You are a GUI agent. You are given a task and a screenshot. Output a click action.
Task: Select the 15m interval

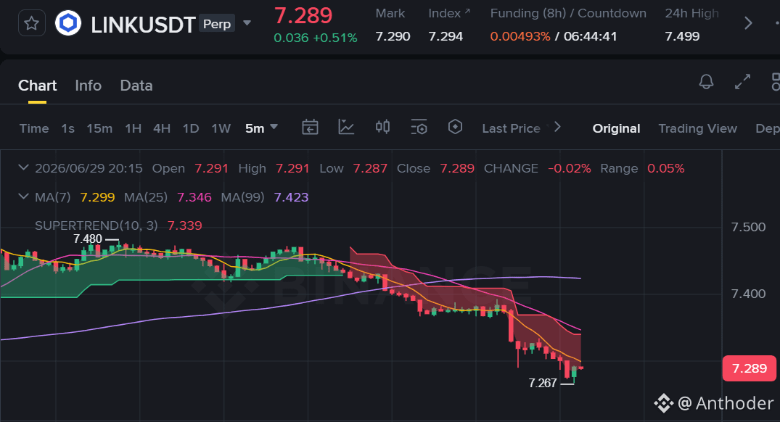click(99, 128)
